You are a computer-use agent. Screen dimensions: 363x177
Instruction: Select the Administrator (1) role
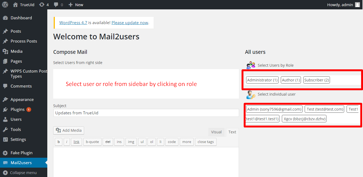click(262, 80)
